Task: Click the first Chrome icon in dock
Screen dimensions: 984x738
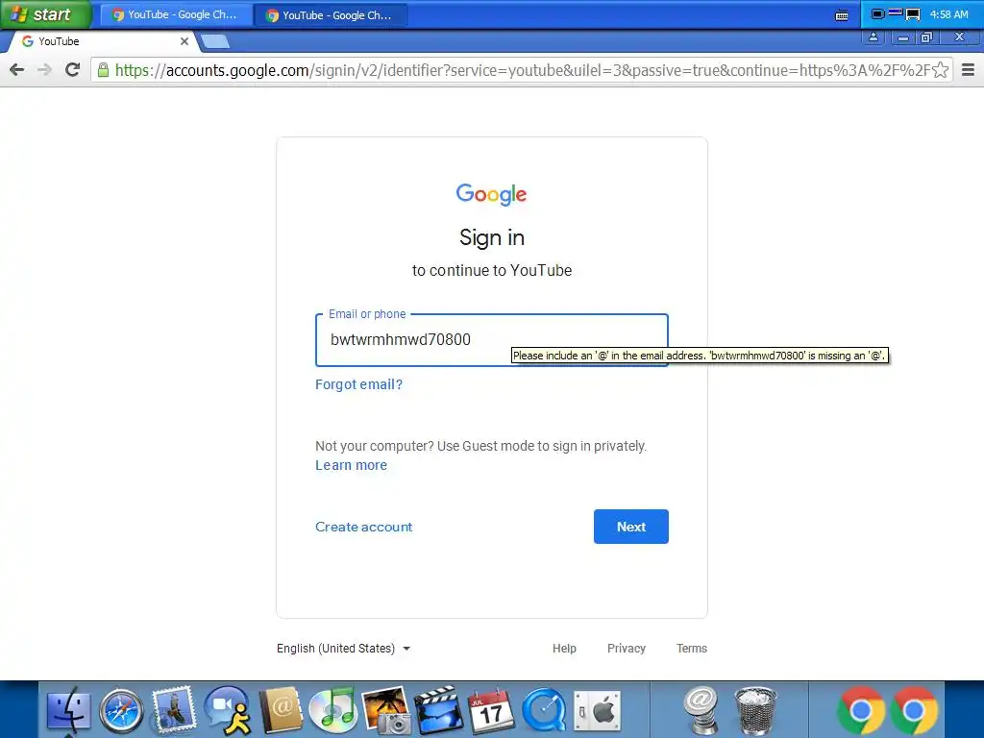Action: 861,711
